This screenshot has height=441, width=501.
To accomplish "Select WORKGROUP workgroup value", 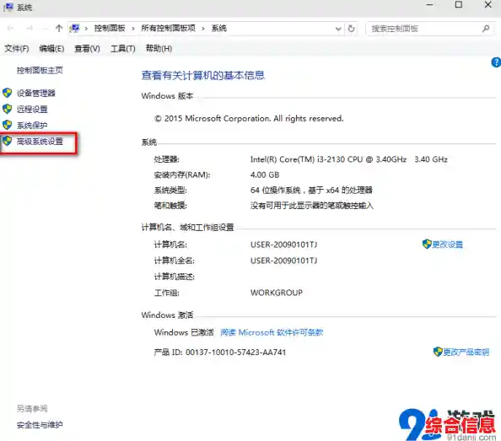I will pyautogui.click(x=277, y=293).
